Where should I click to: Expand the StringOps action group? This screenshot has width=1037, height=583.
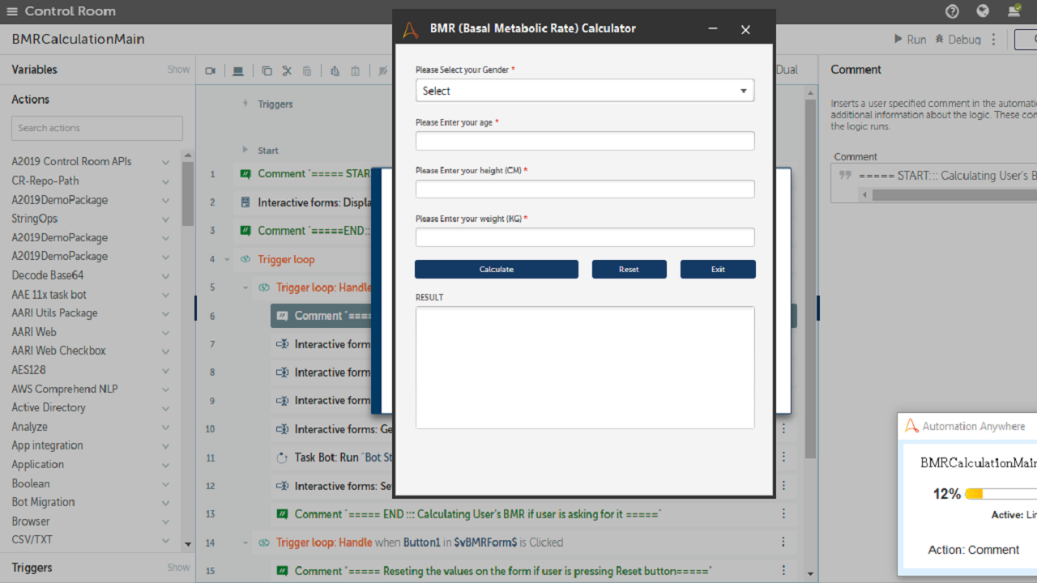(x=165, y=219)
